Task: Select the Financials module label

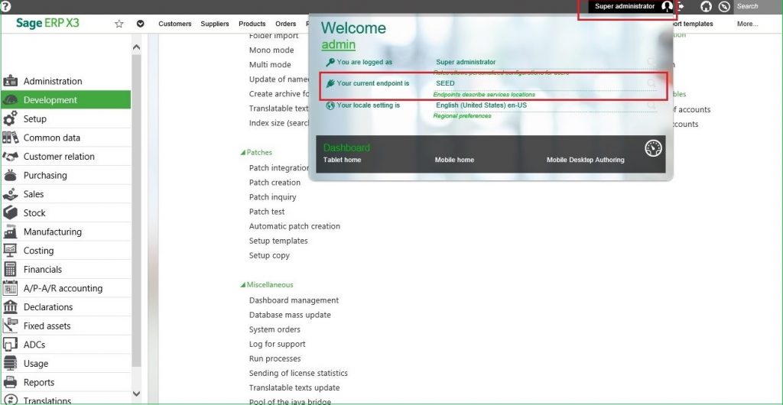Action: (43, 269)
